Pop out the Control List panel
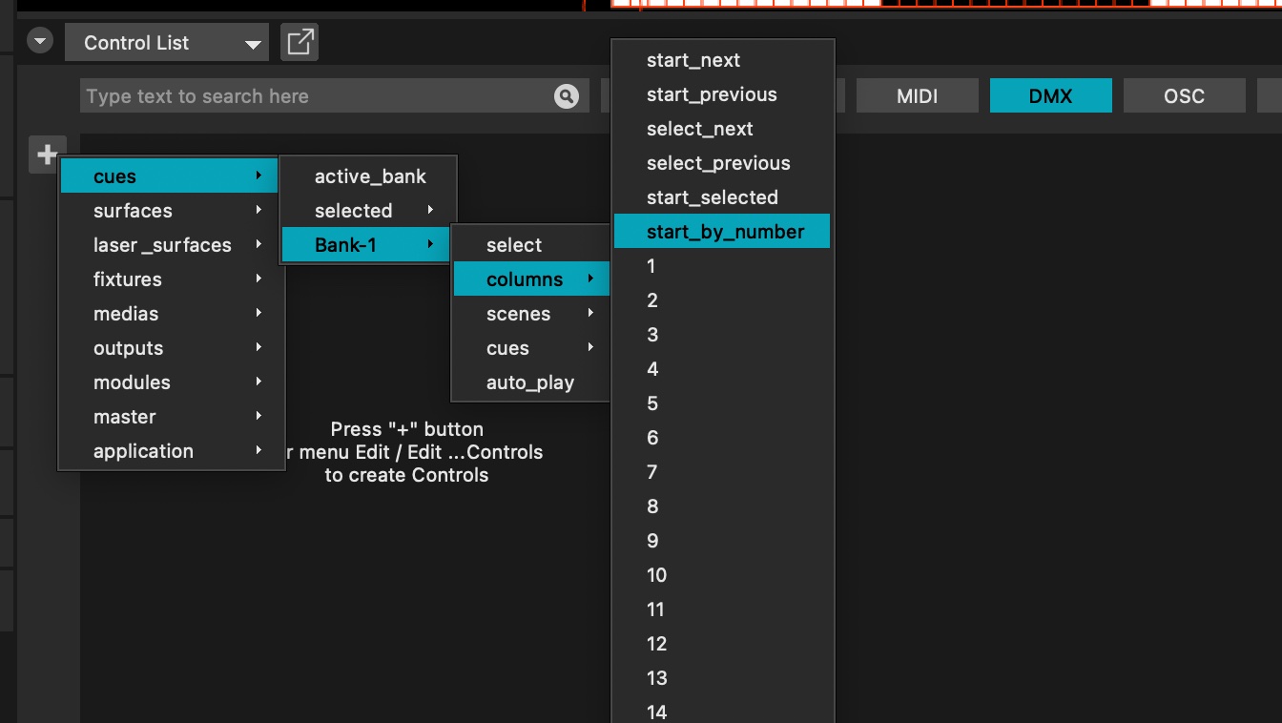Viewport: 1282px width, 723px height. click(300, 43)
